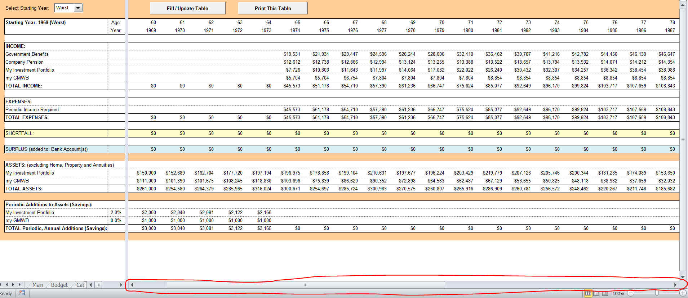The image size is (688, 298).
Task: Click the 100% zoom level indicator
Action: pyautogui.click(x=618, y=293)
